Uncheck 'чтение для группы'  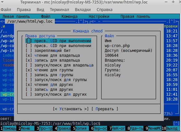29,70
